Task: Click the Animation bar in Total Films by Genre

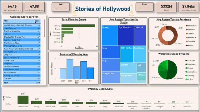Action: click(x=63, y=35)
